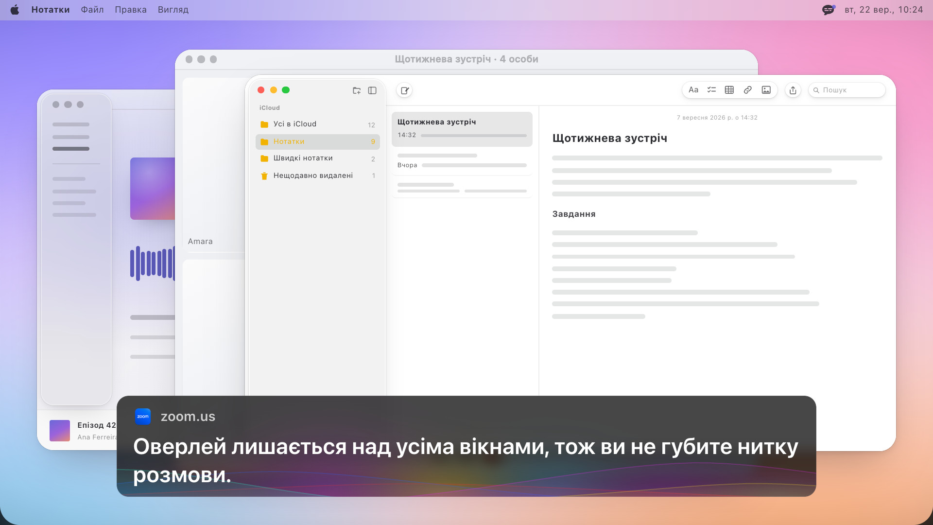Add a link to the note

tap(748, 90)
